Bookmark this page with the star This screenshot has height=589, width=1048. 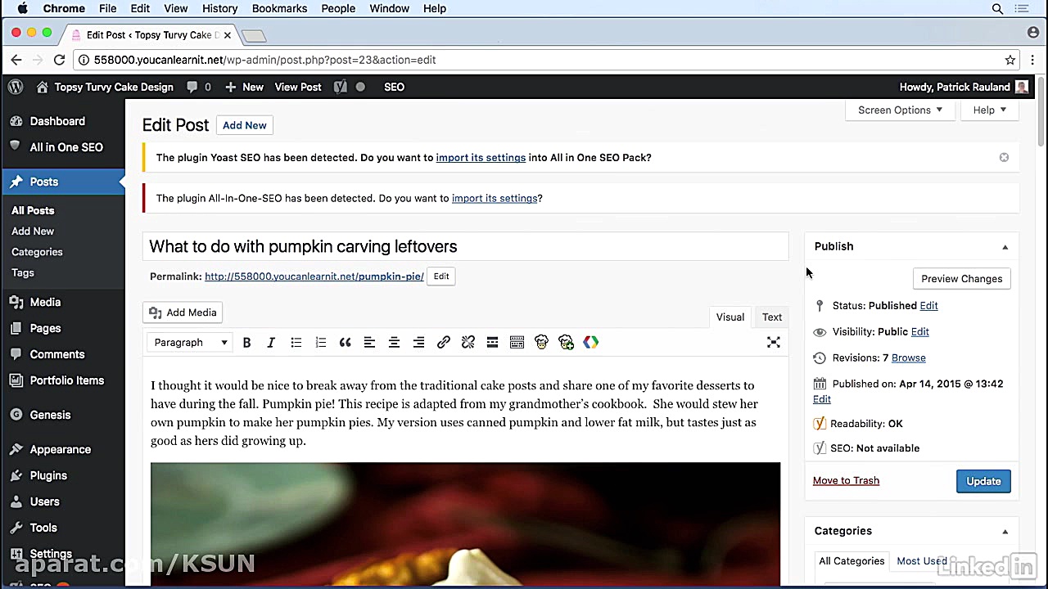(x=1010, y=60)
